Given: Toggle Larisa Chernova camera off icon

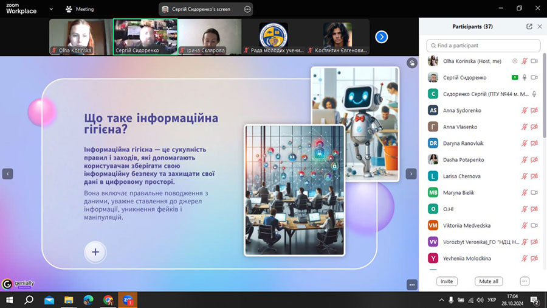Looking at the screenshot, I should 534,176.
